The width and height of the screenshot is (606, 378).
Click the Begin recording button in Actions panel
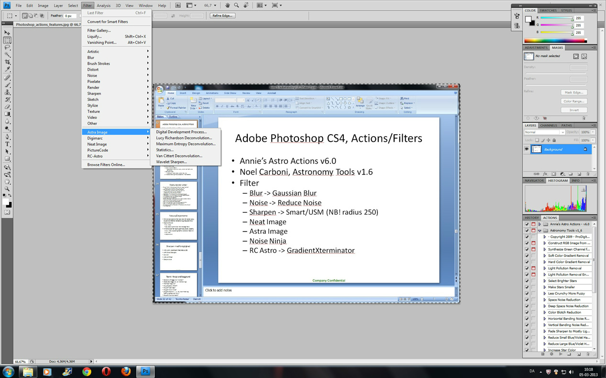point(551,354)
